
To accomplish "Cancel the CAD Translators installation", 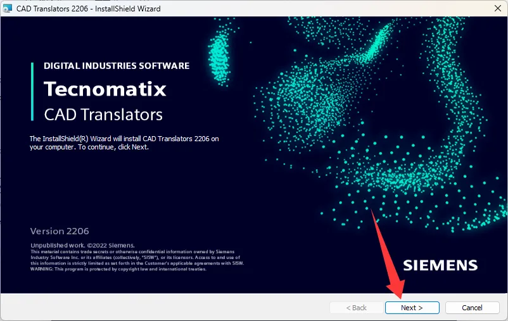I will (472, 308).
